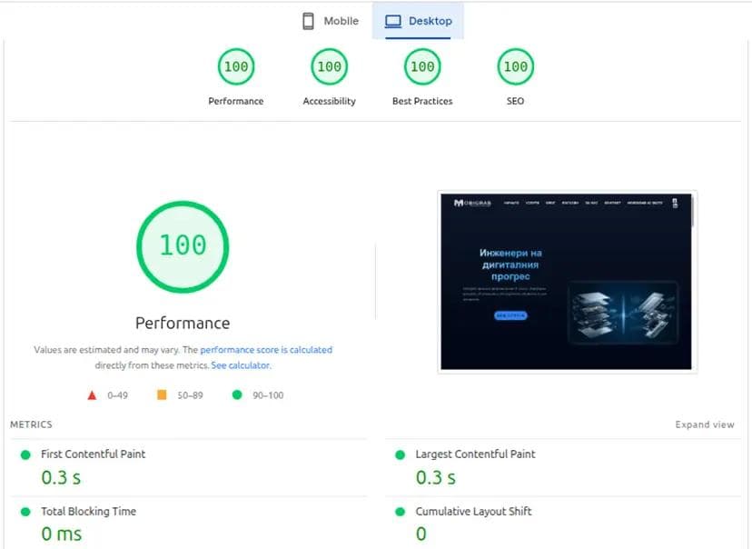Select the 'First Contentful Paint' label
This screenshot has width=752, height=549.
click(93, 454)
